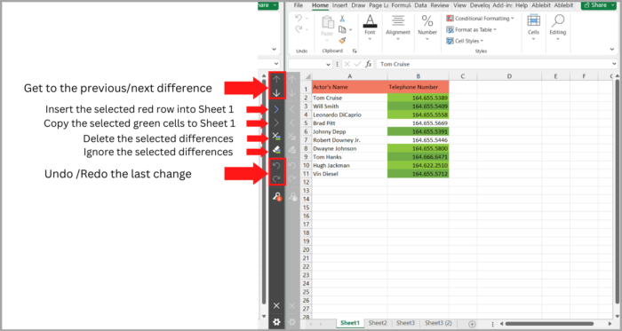Select the Sheet2 worksheet tab
The height and width of the screenshot is (331, 622).
tap(378, 323)
